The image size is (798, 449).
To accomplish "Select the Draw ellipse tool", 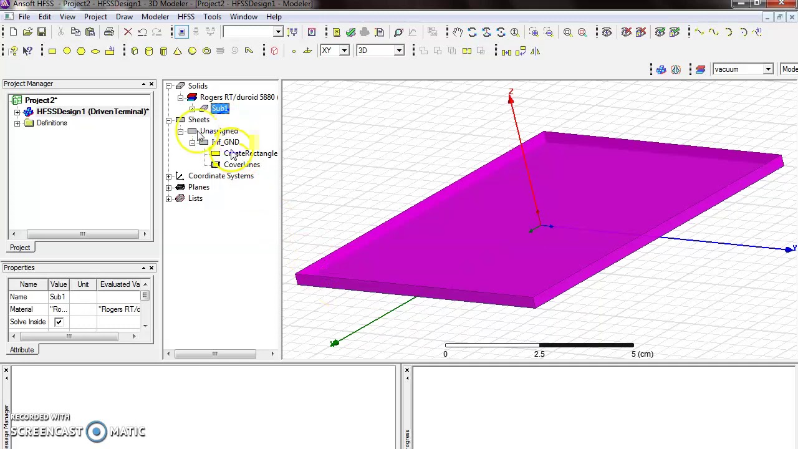I will pyautogui.click(x=95, y=51).
